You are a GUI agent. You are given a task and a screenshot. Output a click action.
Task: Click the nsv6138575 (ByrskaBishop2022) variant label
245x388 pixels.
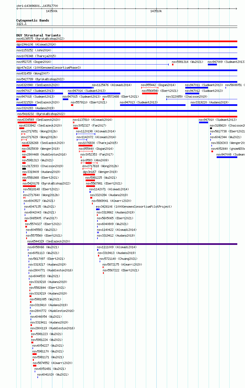pyautogui.click(x=40, y=39)
